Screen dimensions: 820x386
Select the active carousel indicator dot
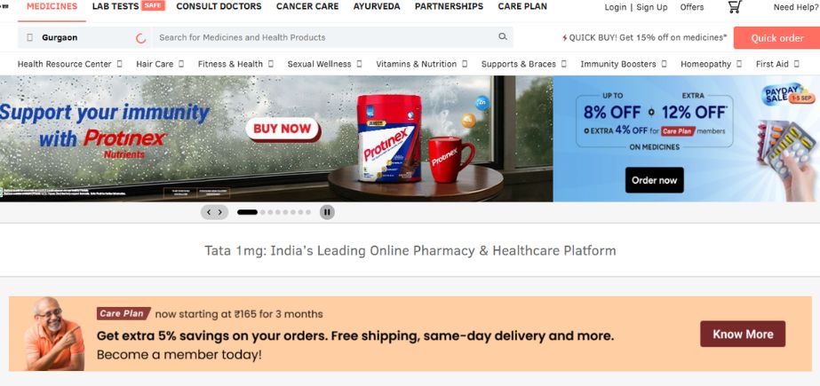(247, 212)
